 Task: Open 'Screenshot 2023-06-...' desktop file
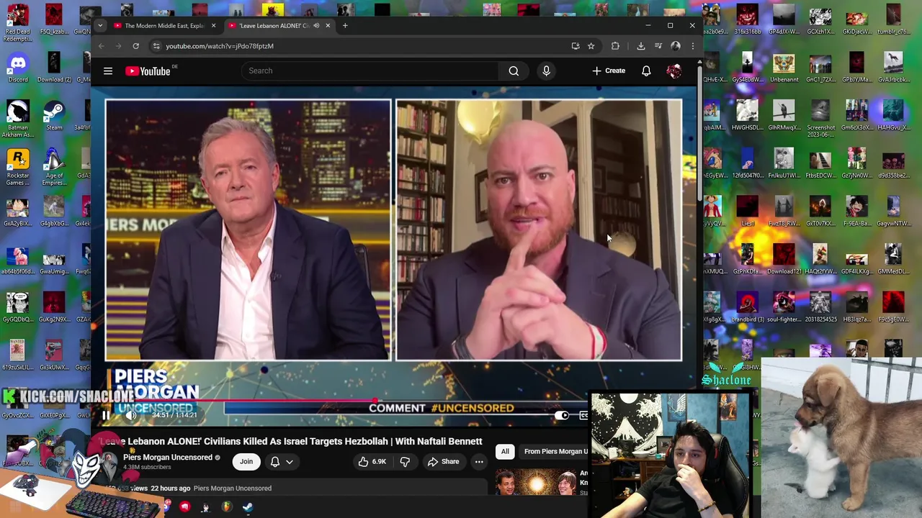[820, 119]
